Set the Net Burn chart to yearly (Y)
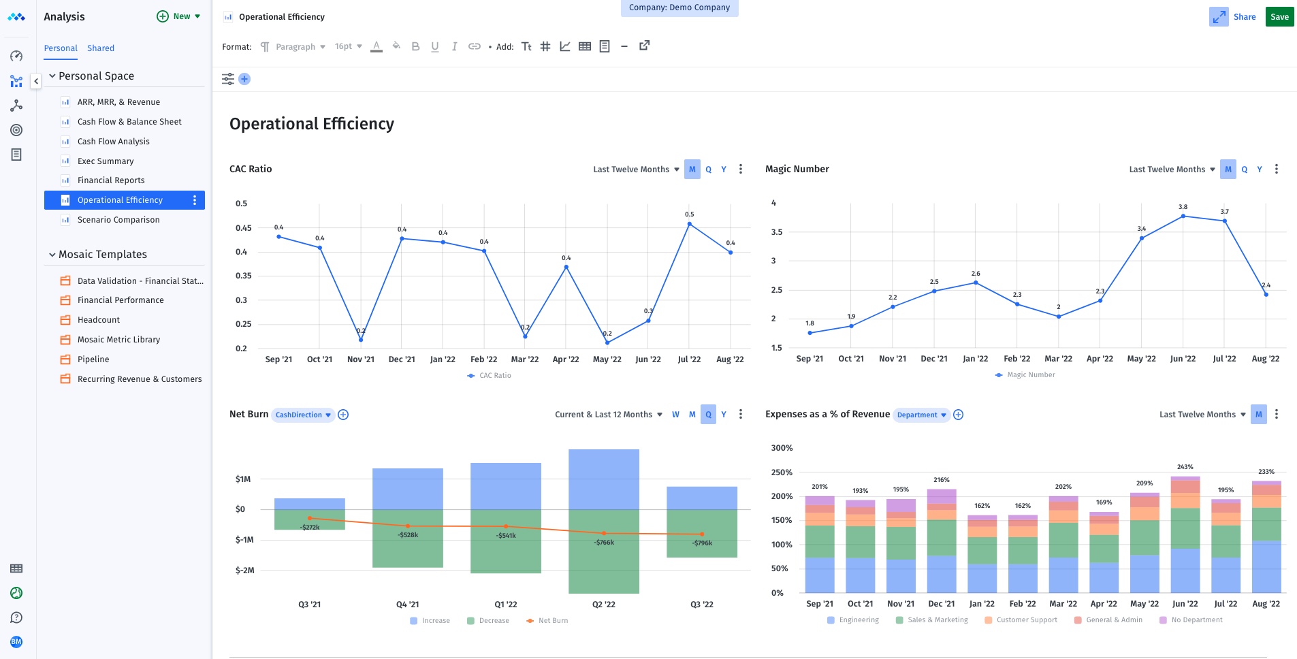 tap(724, 415)
